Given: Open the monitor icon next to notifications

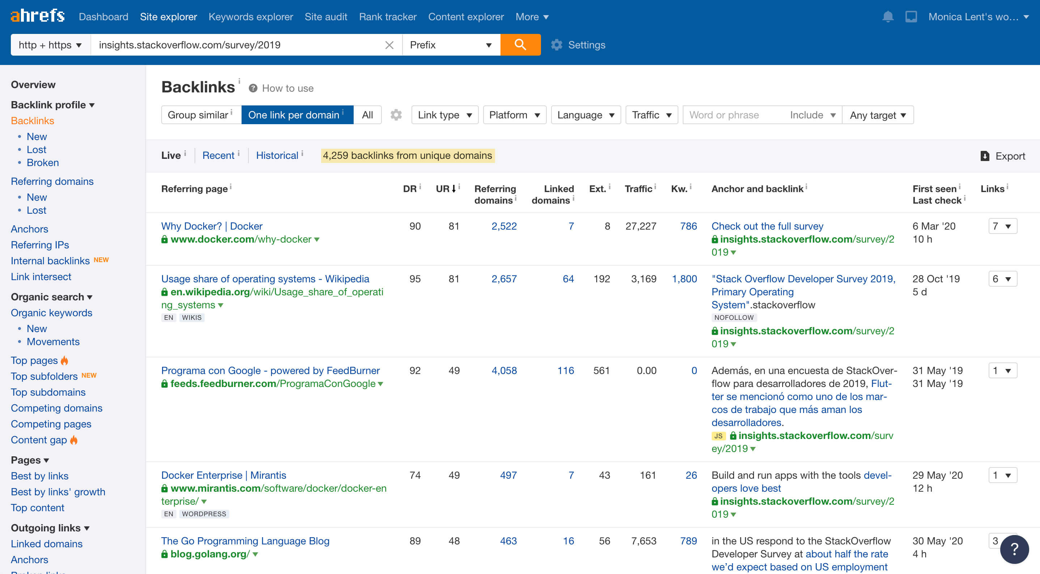Looking at the screenshot, I should 911,17.
